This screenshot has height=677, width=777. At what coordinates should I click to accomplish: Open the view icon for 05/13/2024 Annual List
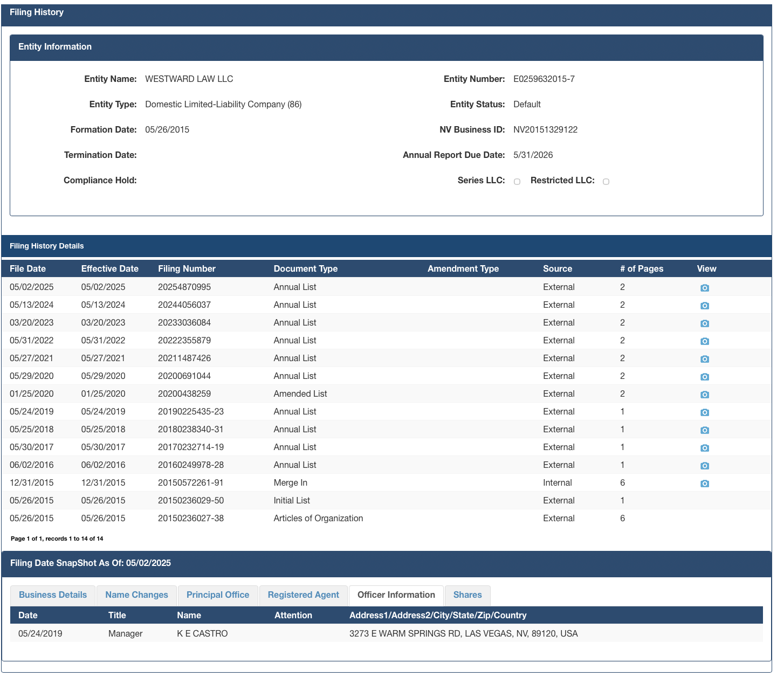tap(704, 306)
